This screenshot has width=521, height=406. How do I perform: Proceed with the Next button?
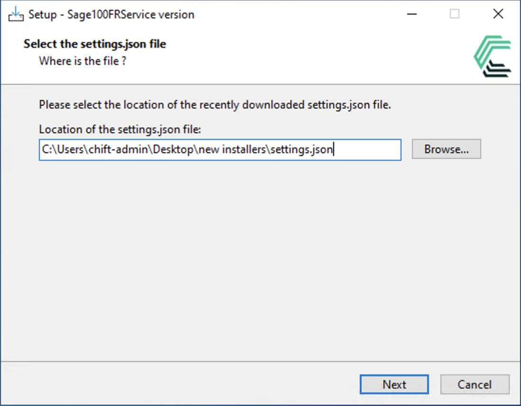(x=394, y=385)
